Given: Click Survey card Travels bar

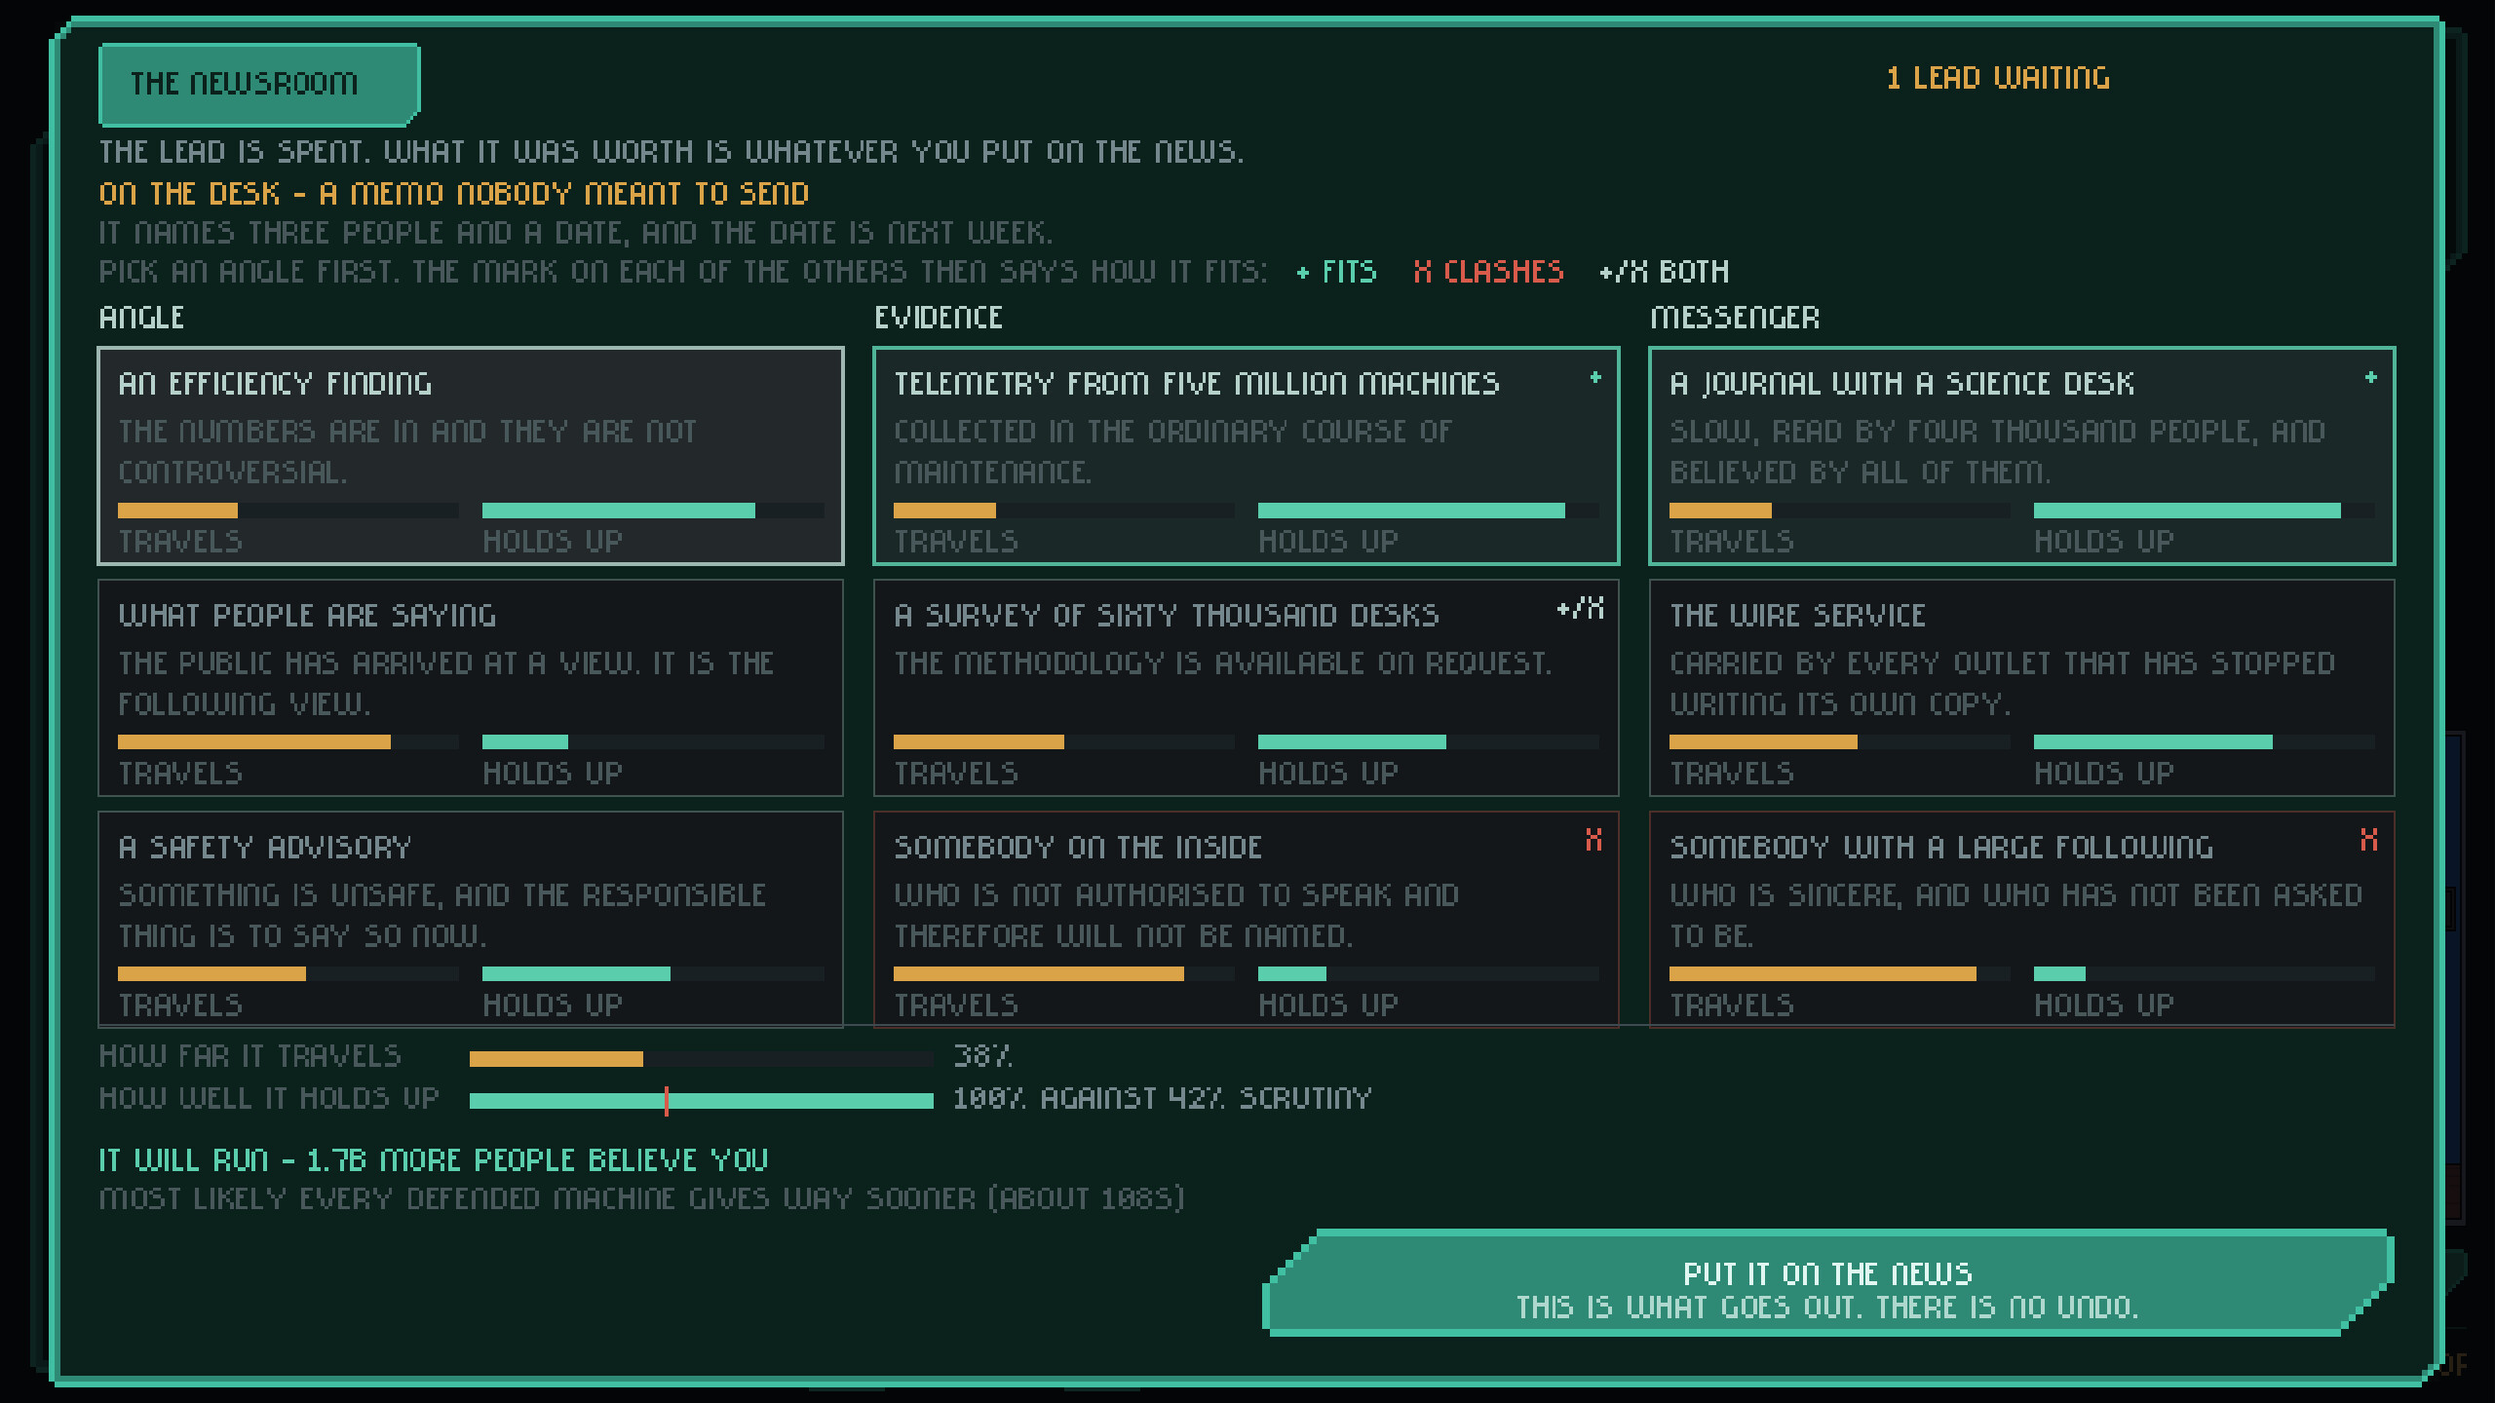Looking at the screenshot, I should pos(1063,742).
